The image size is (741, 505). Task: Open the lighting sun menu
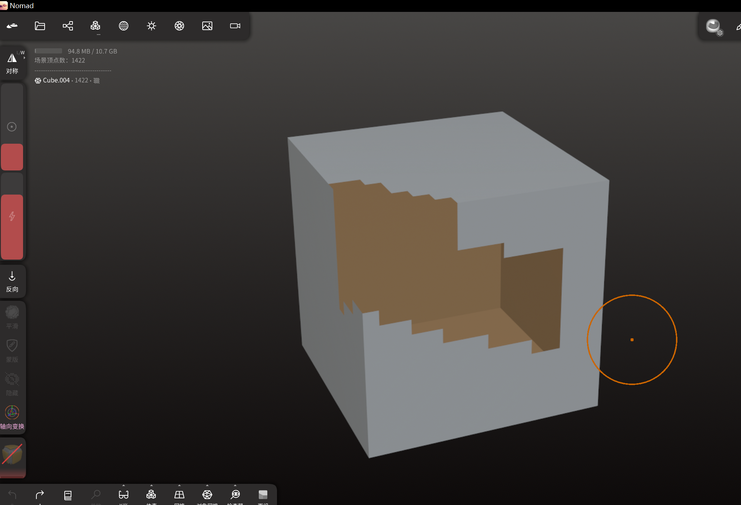151,26
